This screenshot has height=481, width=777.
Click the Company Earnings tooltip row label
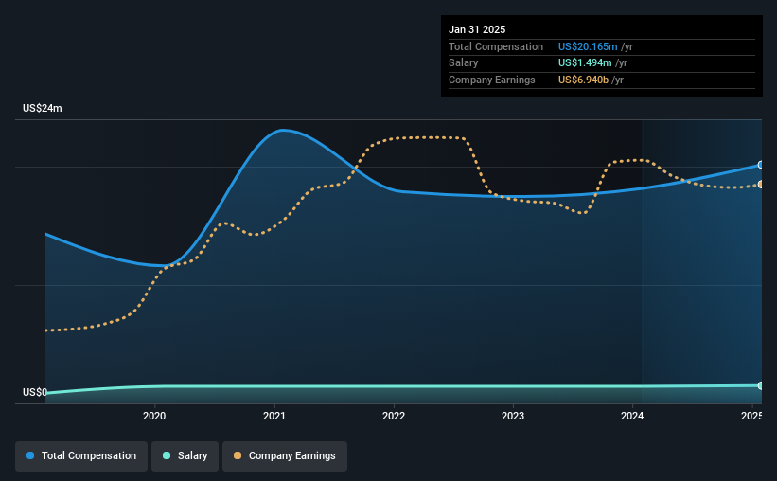pyautogui.click(x=491, y=80)
